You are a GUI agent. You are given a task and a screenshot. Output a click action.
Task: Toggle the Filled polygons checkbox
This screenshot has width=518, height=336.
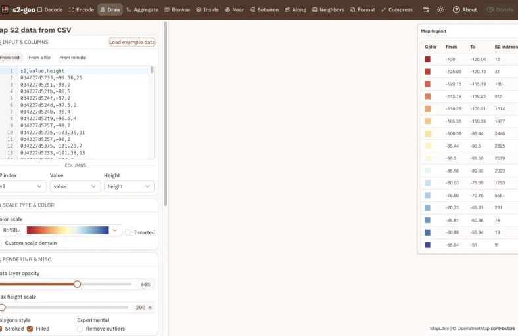pos(30,329)
